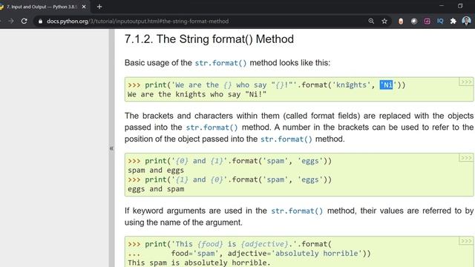
Task: Click the pink chart extension icon
Action: (427, 22)
